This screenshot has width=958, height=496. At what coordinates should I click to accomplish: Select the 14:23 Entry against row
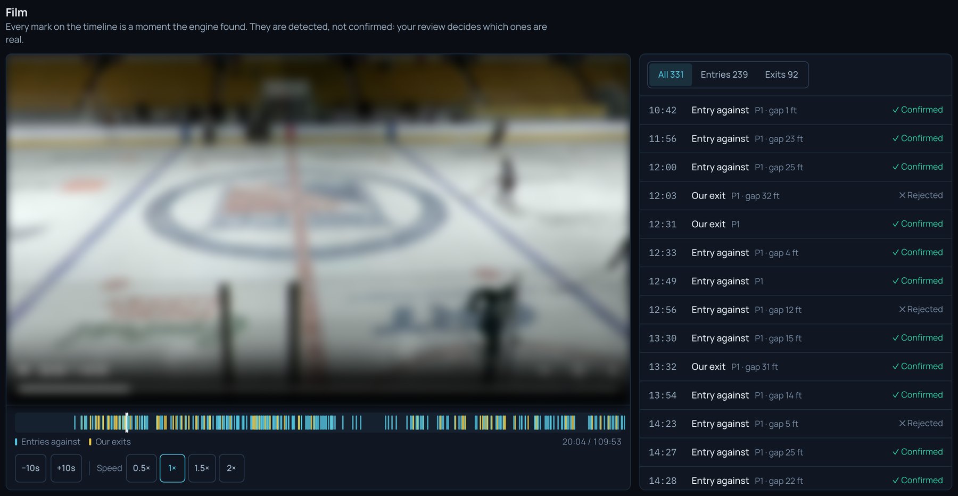click(796, 424)
